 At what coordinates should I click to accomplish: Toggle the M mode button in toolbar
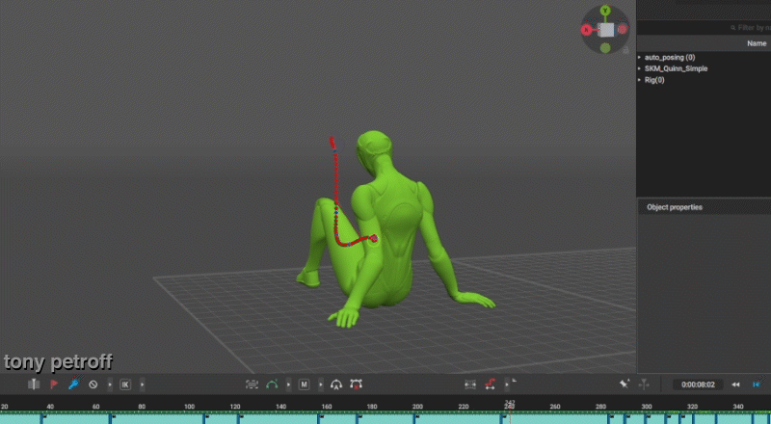[304, 384]
